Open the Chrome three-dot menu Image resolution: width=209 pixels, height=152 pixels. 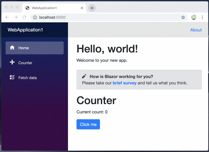[x=202, y=17]
